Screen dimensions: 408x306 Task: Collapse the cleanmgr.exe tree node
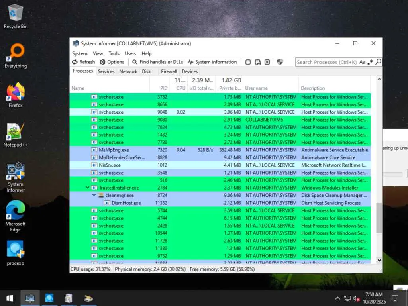(x=94, y=195)
